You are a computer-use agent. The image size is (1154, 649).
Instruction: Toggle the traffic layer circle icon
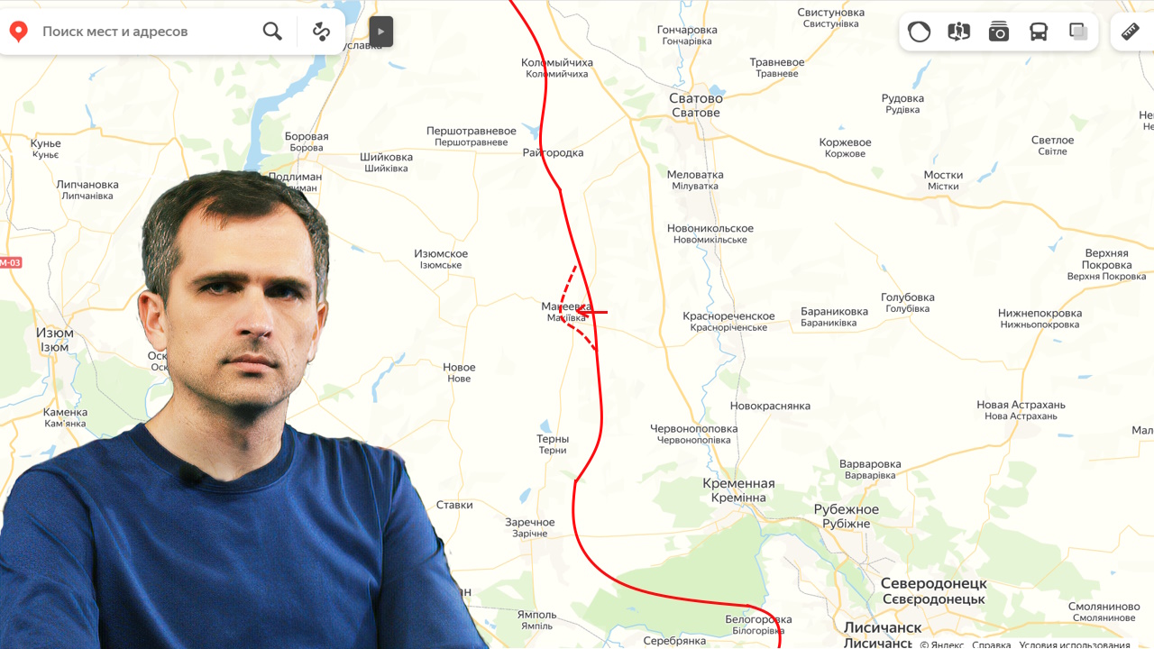click(x=919, y=32)
